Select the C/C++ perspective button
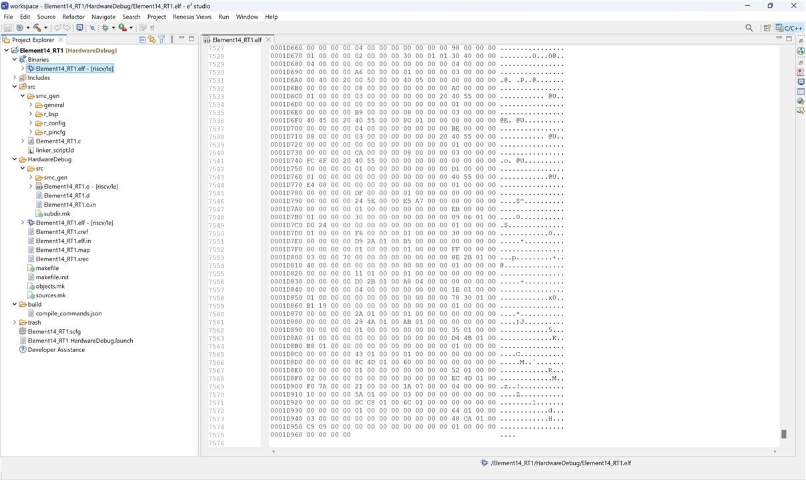 click(789, 28)
